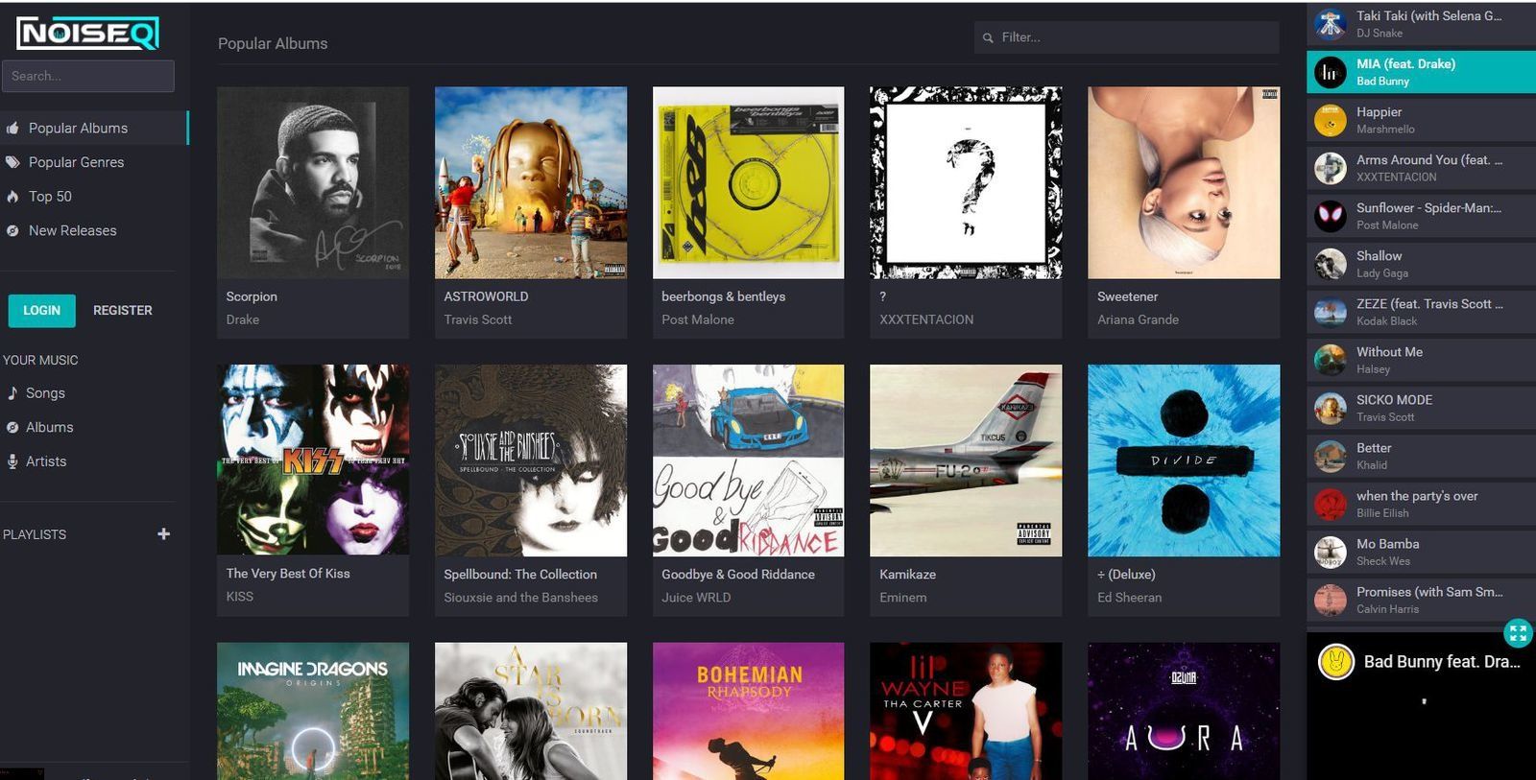Click the Top 50 flame icon
The height and width of the screenshot is (780, 1536).
(x=12, y=196)
